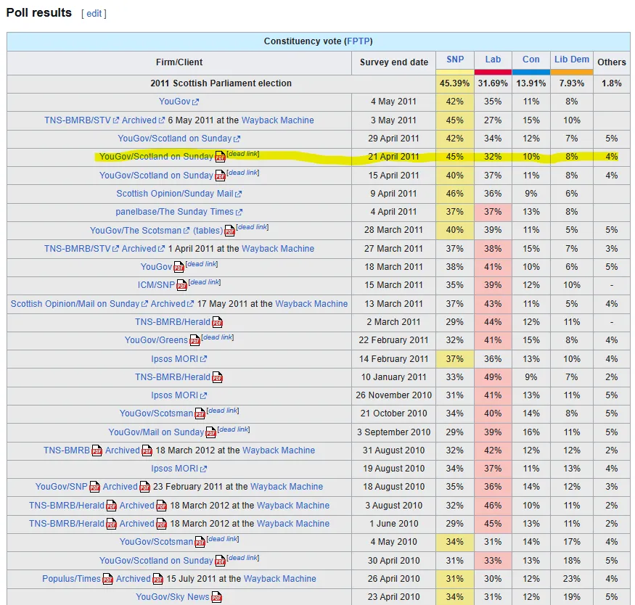Click the Others column header
This screenshot has height=605, width=635.
[x=612, y=62]
